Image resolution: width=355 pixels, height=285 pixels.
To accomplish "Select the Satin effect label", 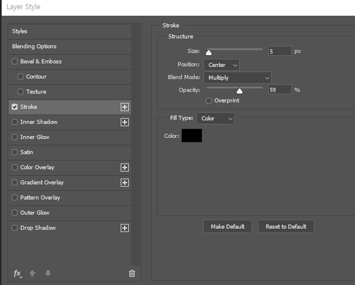I will tap(26, 152).
